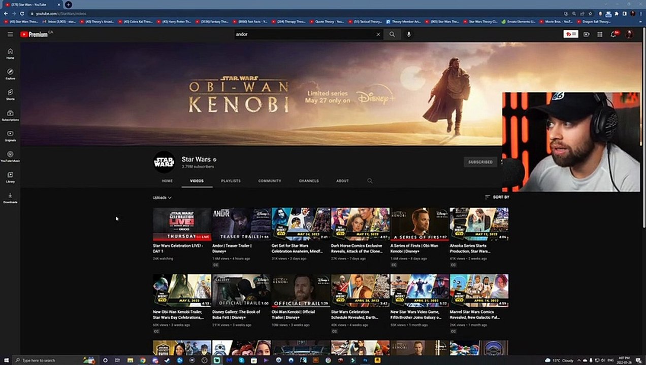Clear the search box with the X

(x=378, y=34)
